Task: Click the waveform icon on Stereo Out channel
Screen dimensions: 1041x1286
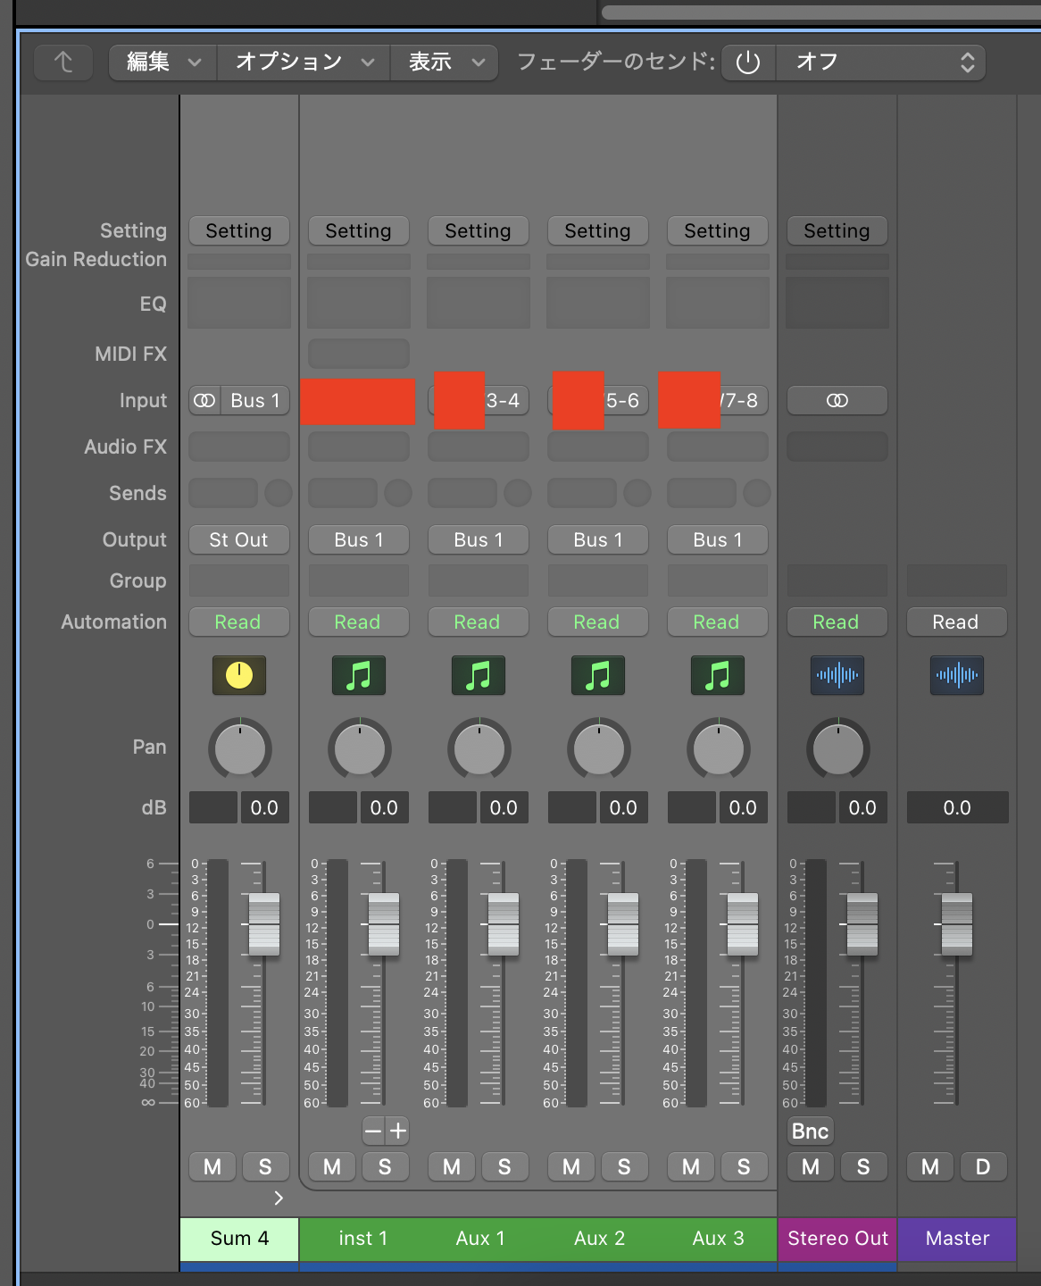Action: pos(837,675)
